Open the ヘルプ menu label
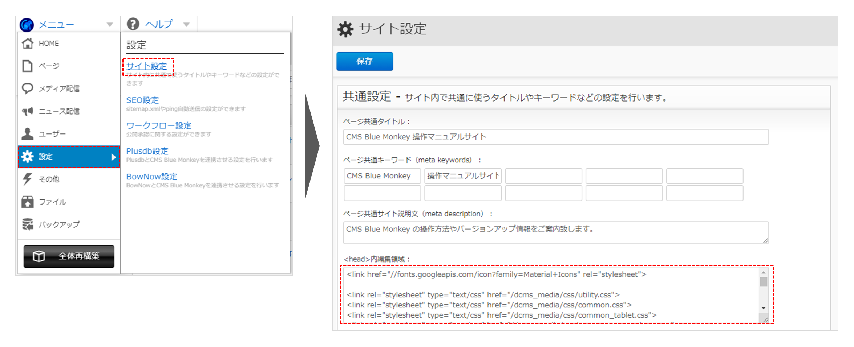Screen dimensions: 854x347 pyautogui.click(x=159, y=24)
